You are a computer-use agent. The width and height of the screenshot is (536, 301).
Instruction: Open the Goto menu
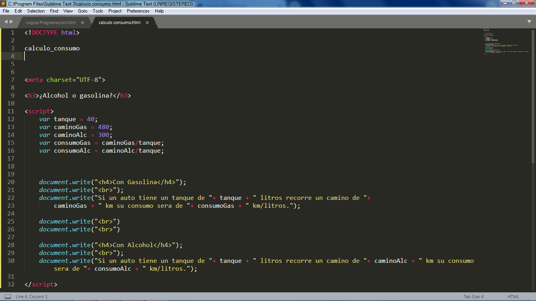pos(83,11)
